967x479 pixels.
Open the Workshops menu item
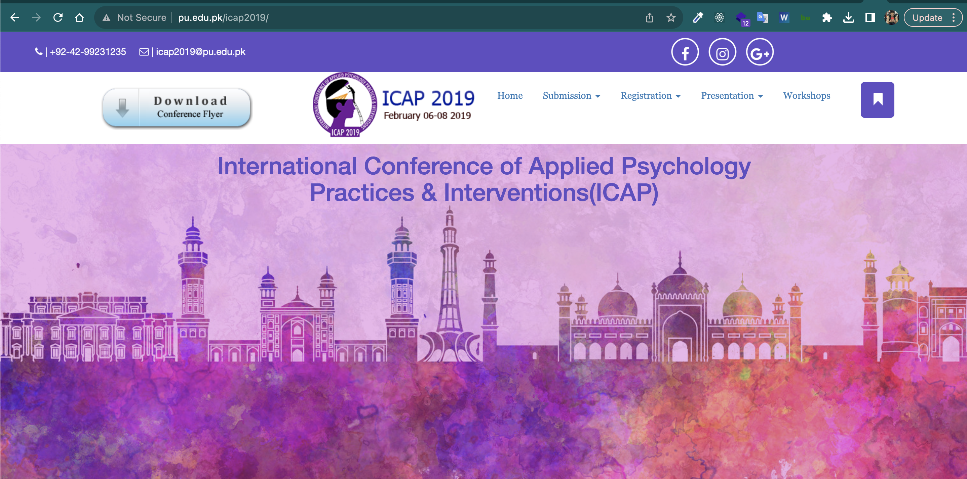click(x=806, y=96)
